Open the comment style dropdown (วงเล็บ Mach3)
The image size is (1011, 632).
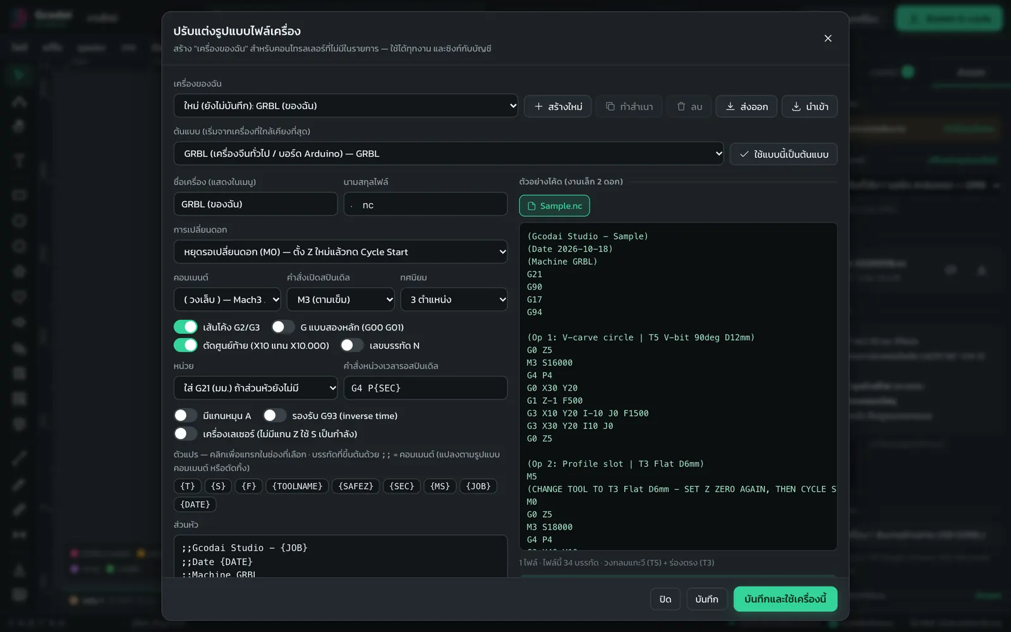click(227, 300)
